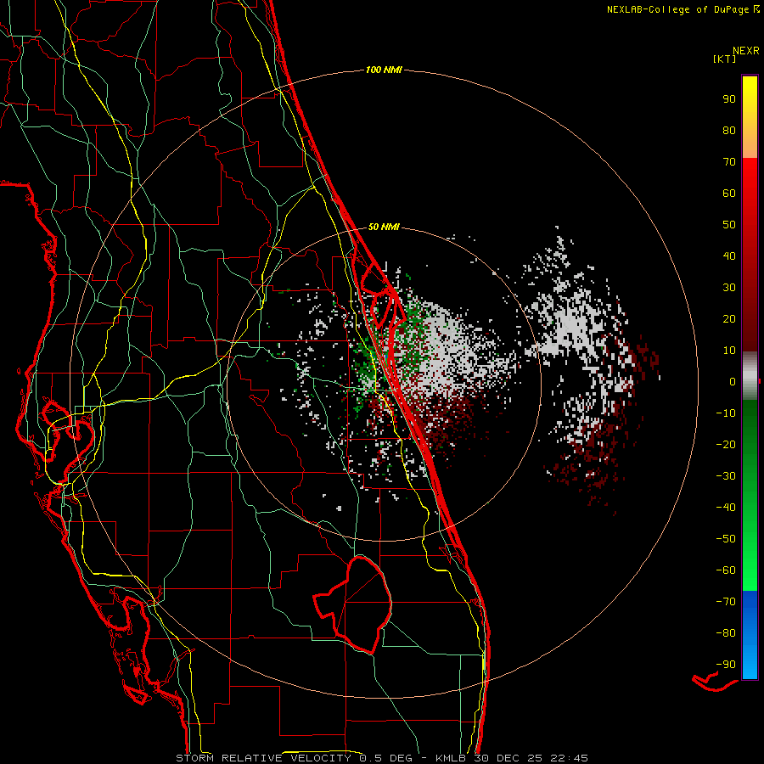The width and height of the screenshot is (764, 764).
Task: Click the NEXLAB-College of DuPage label
Action: 678,9
